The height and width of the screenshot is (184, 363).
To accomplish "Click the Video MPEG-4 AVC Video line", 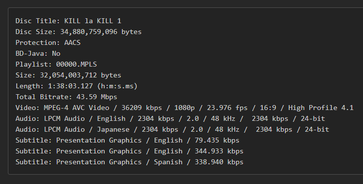I will [185, 108].
